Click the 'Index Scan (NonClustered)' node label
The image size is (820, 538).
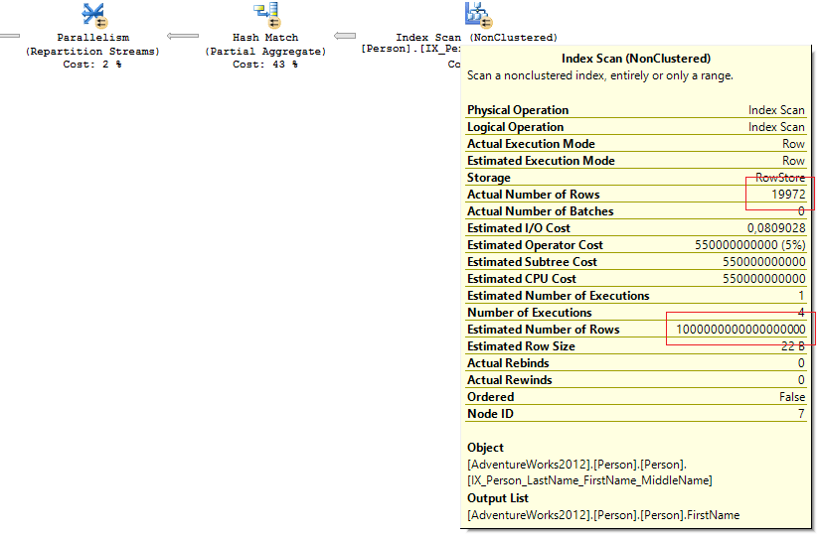pyautogui.click(x=476, y=38)
